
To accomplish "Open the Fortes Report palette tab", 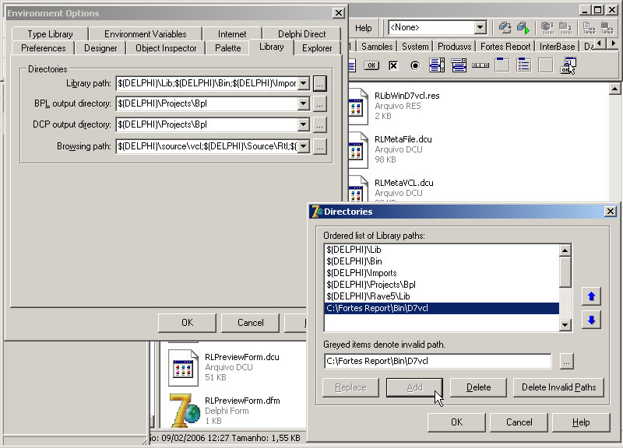I will pos(505,47).
